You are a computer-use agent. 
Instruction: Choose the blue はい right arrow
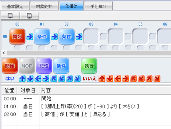[x=46, y=79]
